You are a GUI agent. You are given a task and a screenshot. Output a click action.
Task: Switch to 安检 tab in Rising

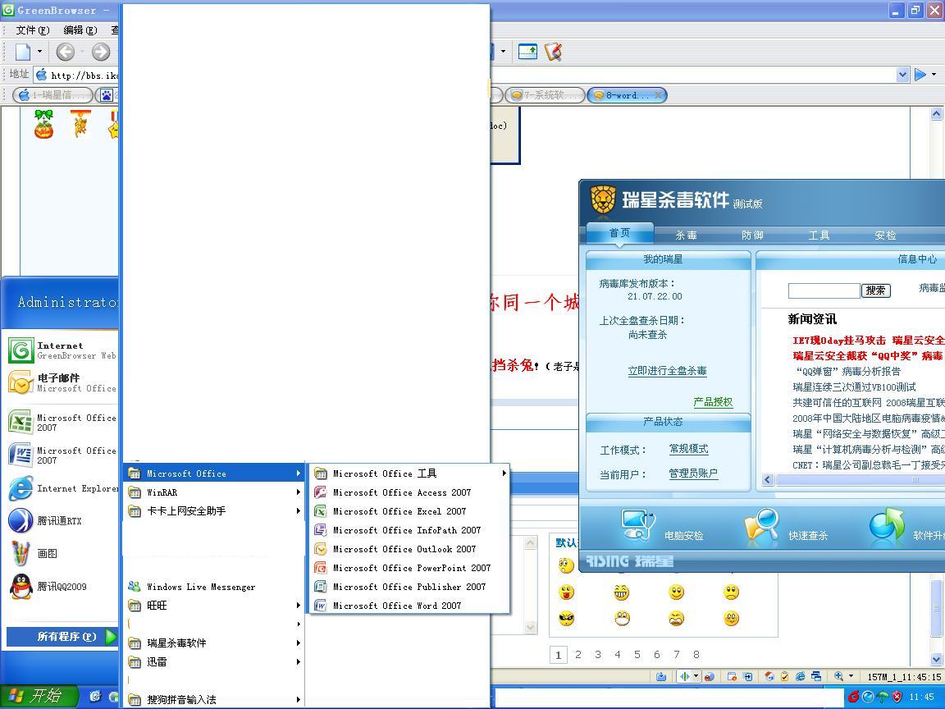click(x=885, y=236)
